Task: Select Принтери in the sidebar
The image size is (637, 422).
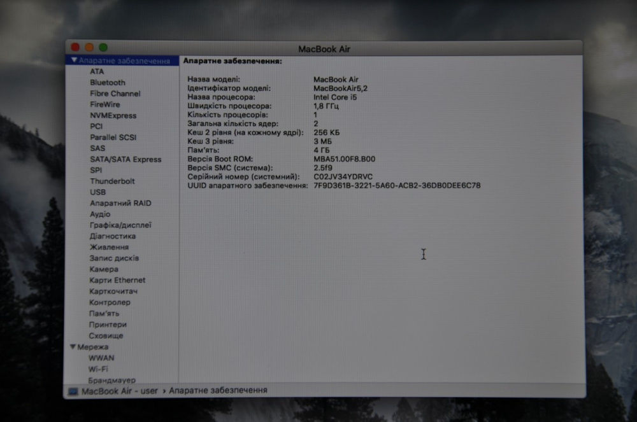Action: 108,325
